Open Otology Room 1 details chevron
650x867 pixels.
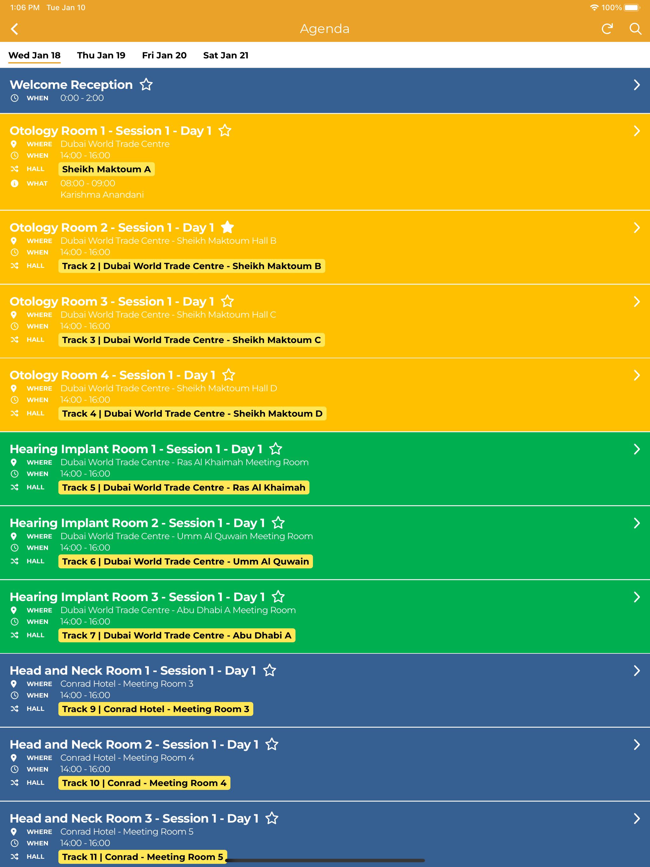(637, 130)
